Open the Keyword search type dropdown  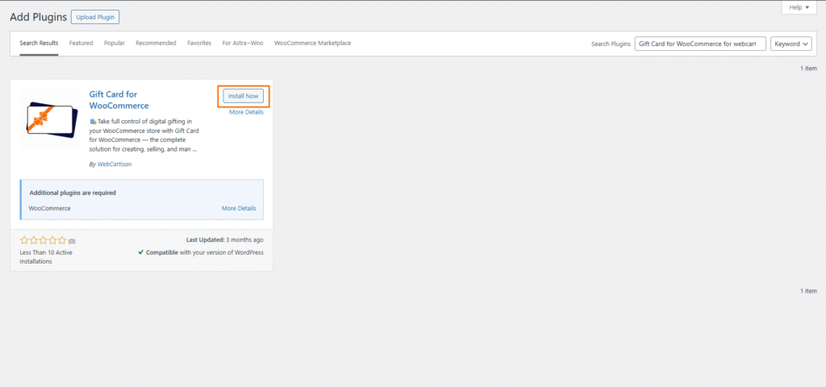coord(791,44)
